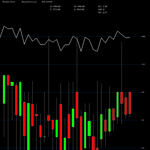Click the first green candlestick on the left

click(x=4, y=89)
